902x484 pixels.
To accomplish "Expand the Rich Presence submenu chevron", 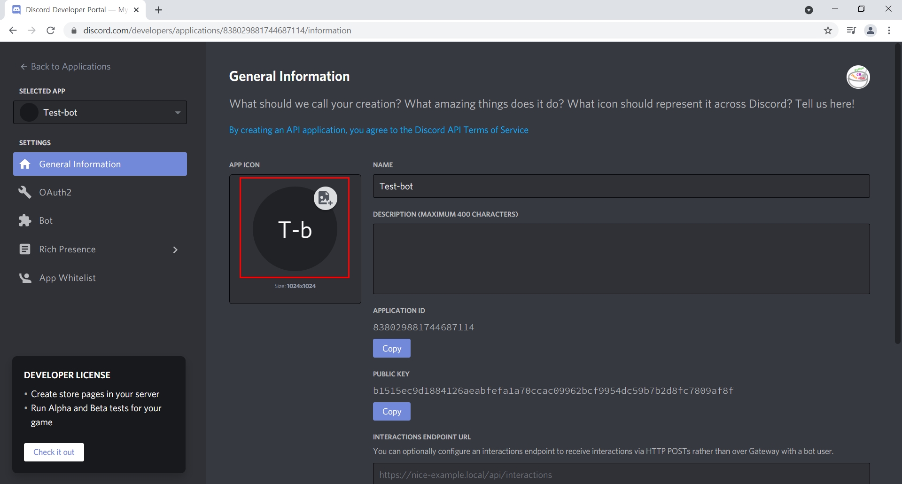I will 175,250.
